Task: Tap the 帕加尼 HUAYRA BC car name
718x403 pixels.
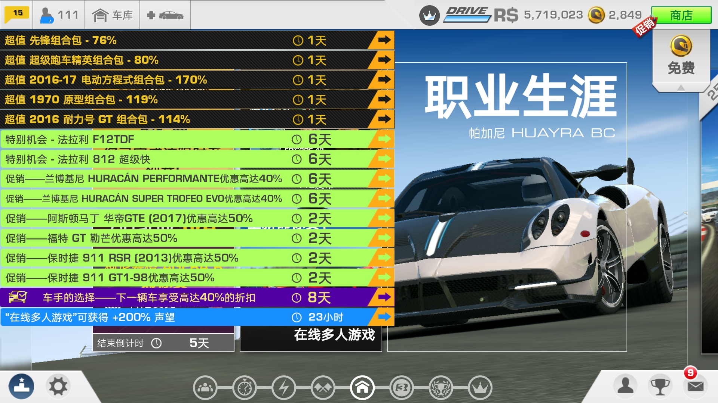Action: pyautogui.click(x=542, y=133)
